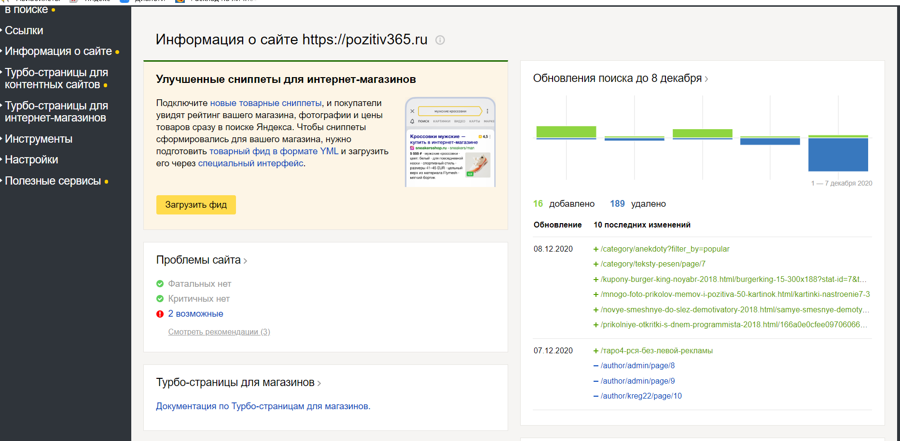Viewport: 900px width, 441px height.
Task: Open the '/kupony-burger-king-noyabr-2018' link
Action: [x=734, y=280]
